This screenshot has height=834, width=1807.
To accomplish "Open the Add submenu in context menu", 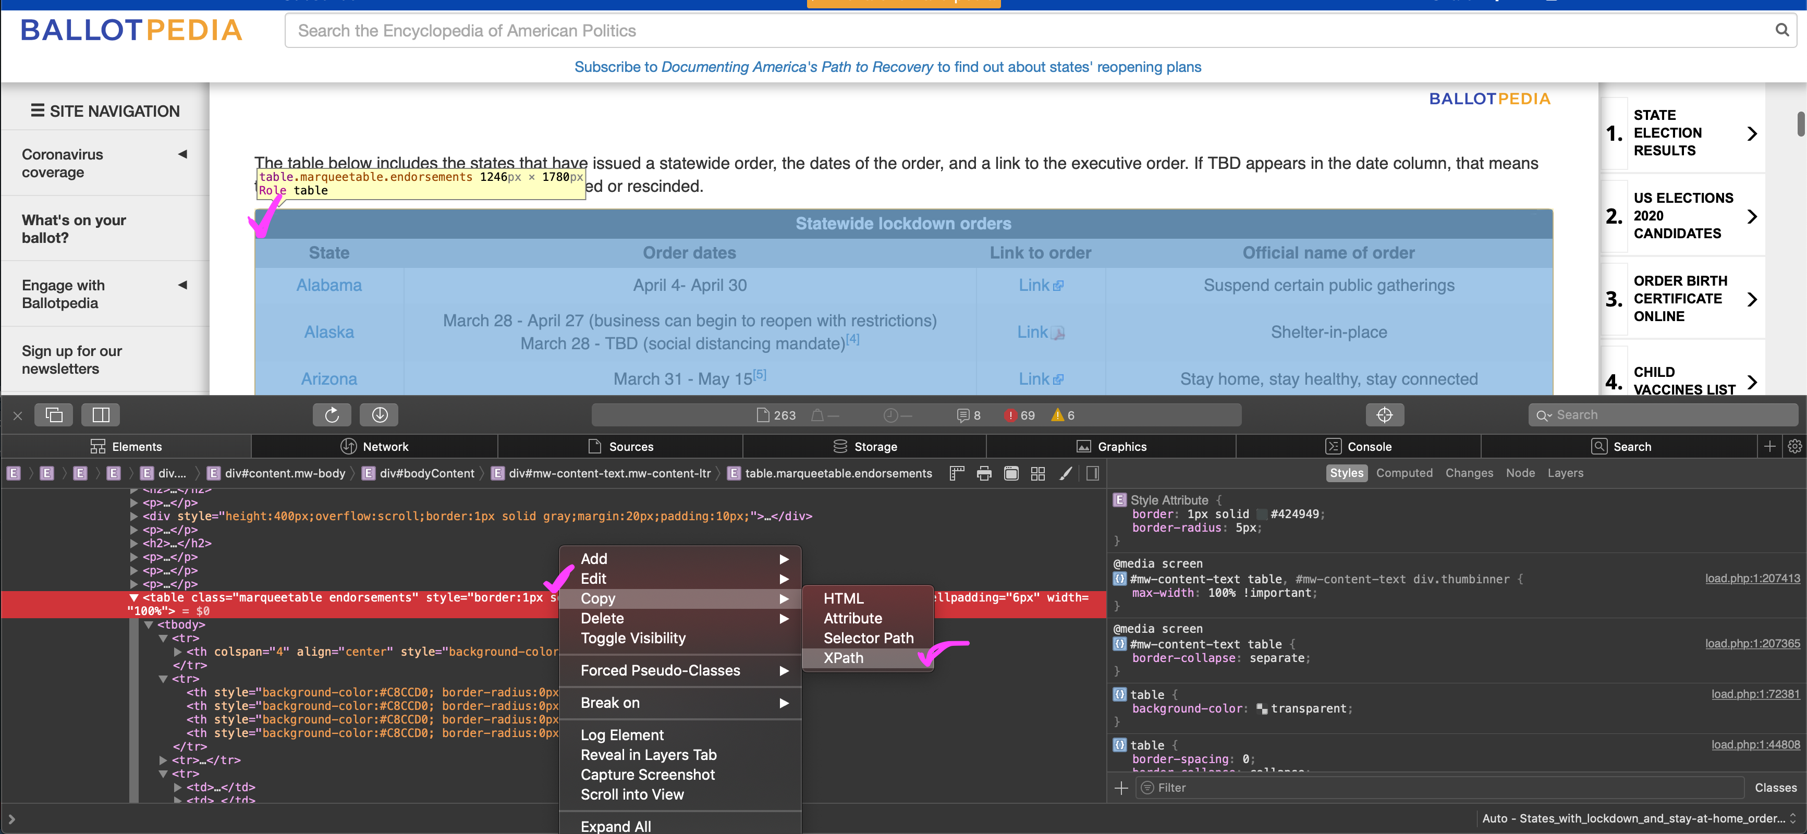I will 680,559.
